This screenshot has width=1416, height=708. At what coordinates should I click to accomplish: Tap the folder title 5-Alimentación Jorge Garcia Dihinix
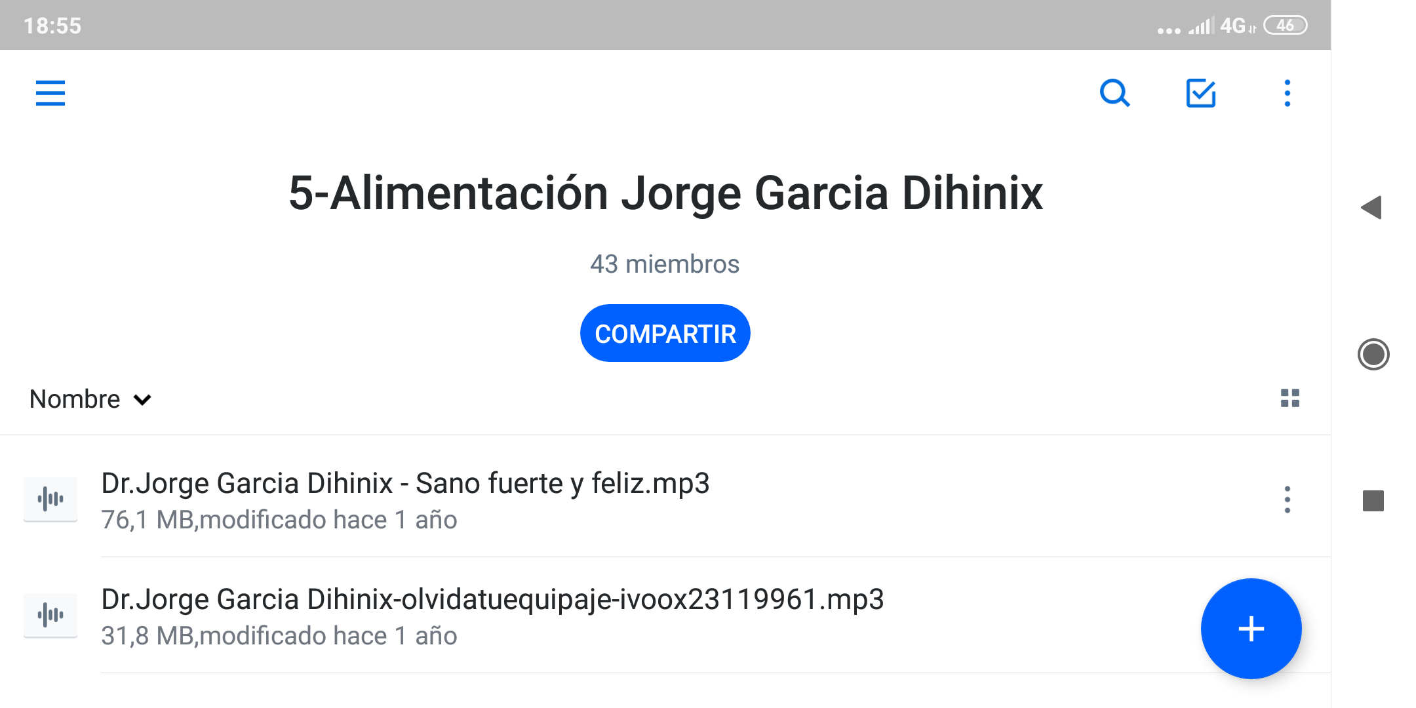(x=665, y=193)
